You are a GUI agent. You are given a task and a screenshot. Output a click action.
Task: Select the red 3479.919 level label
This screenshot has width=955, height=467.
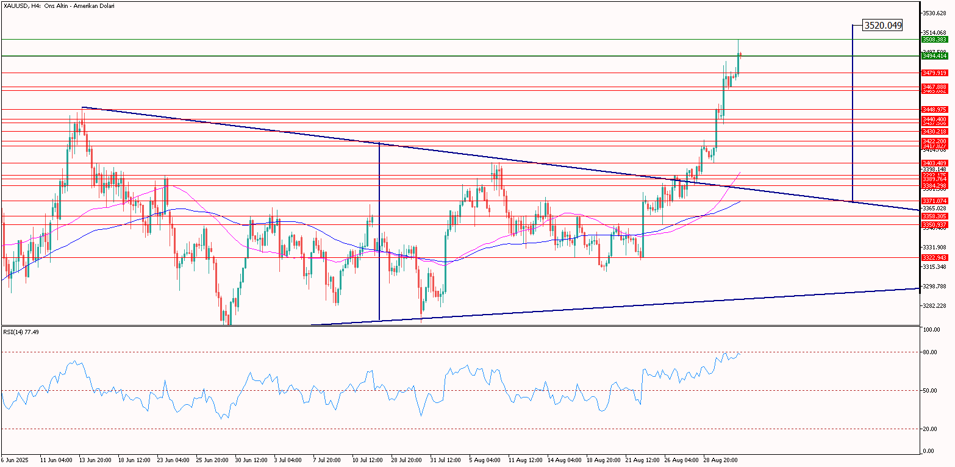(934, 73)
